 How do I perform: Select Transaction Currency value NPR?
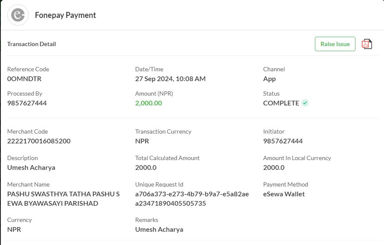pos(142,141)
